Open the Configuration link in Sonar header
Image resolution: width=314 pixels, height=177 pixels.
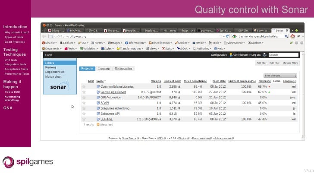tap(219, 55)
